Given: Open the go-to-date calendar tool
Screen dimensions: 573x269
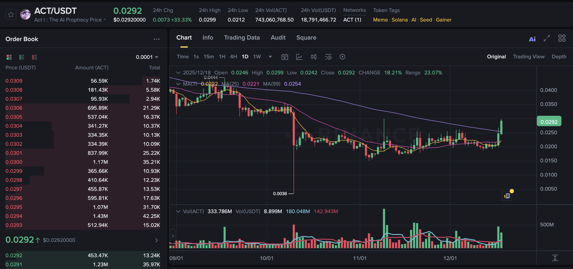Looking at the screenshot, I should coord(284,57).
